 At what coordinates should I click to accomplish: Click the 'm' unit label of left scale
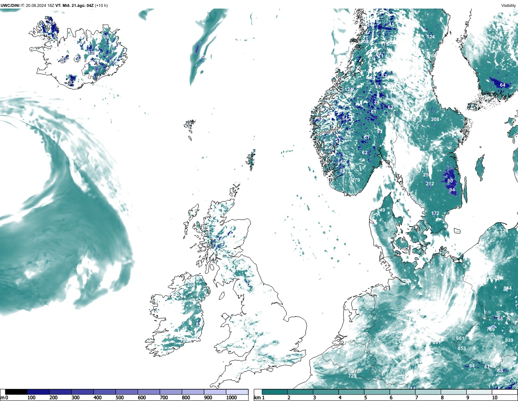pyautogui.click(x=2, y=398)
